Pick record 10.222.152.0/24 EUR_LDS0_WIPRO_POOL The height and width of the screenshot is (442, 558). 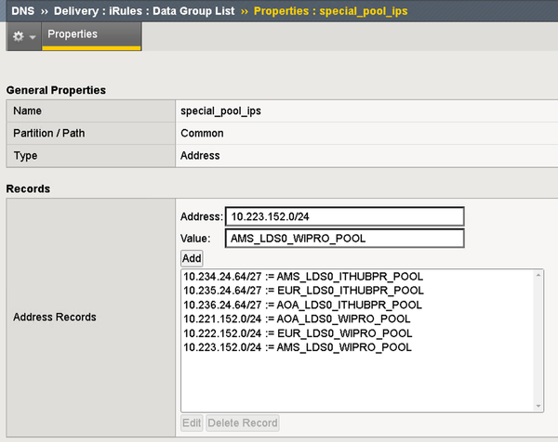[298, 333]
